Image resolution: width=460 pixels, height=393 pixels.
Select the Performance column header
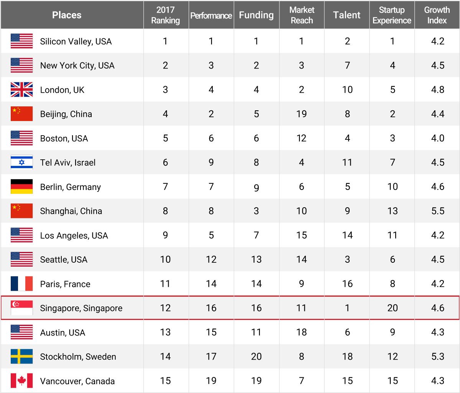coord(211,15)
